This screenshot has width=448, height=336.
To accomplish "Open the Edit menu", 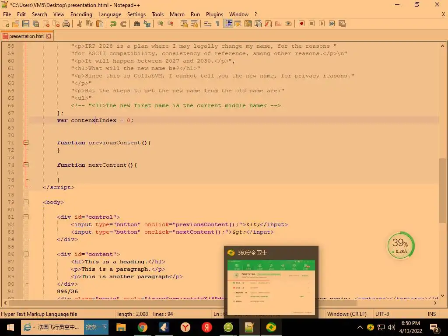I will (x=21, y=14).
